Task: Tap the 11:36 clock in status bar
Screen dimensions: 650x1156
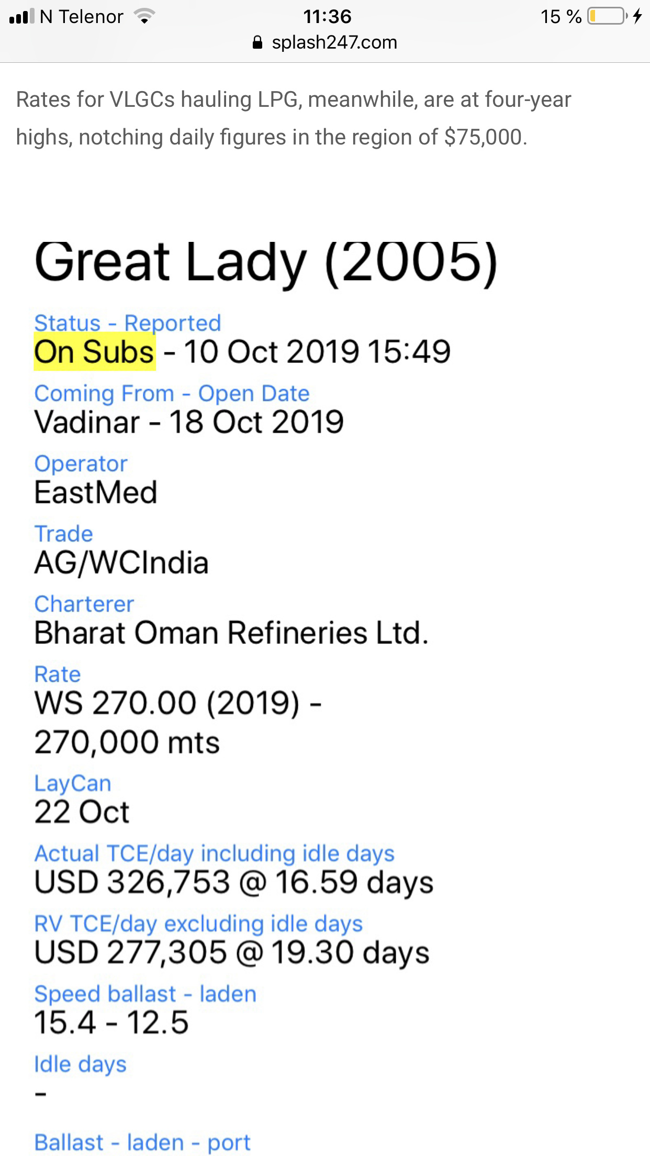Action: pos(327,17)
